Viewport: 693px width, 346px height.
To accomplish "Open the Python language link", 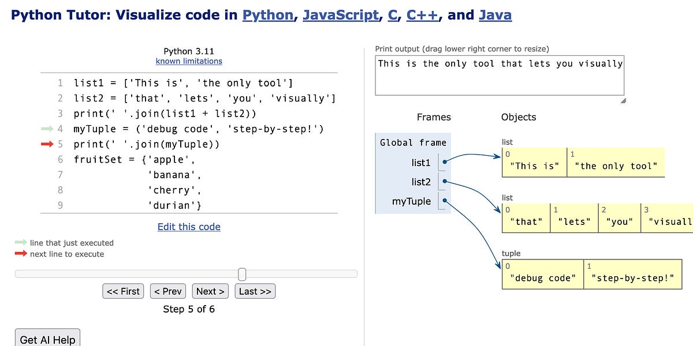I will pos(267,14).
